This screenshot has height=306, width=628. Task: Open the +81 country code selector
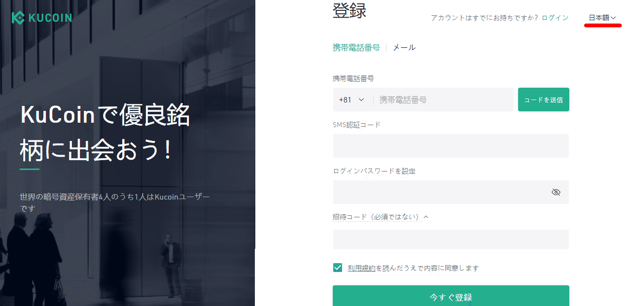[x=352, y=100]
